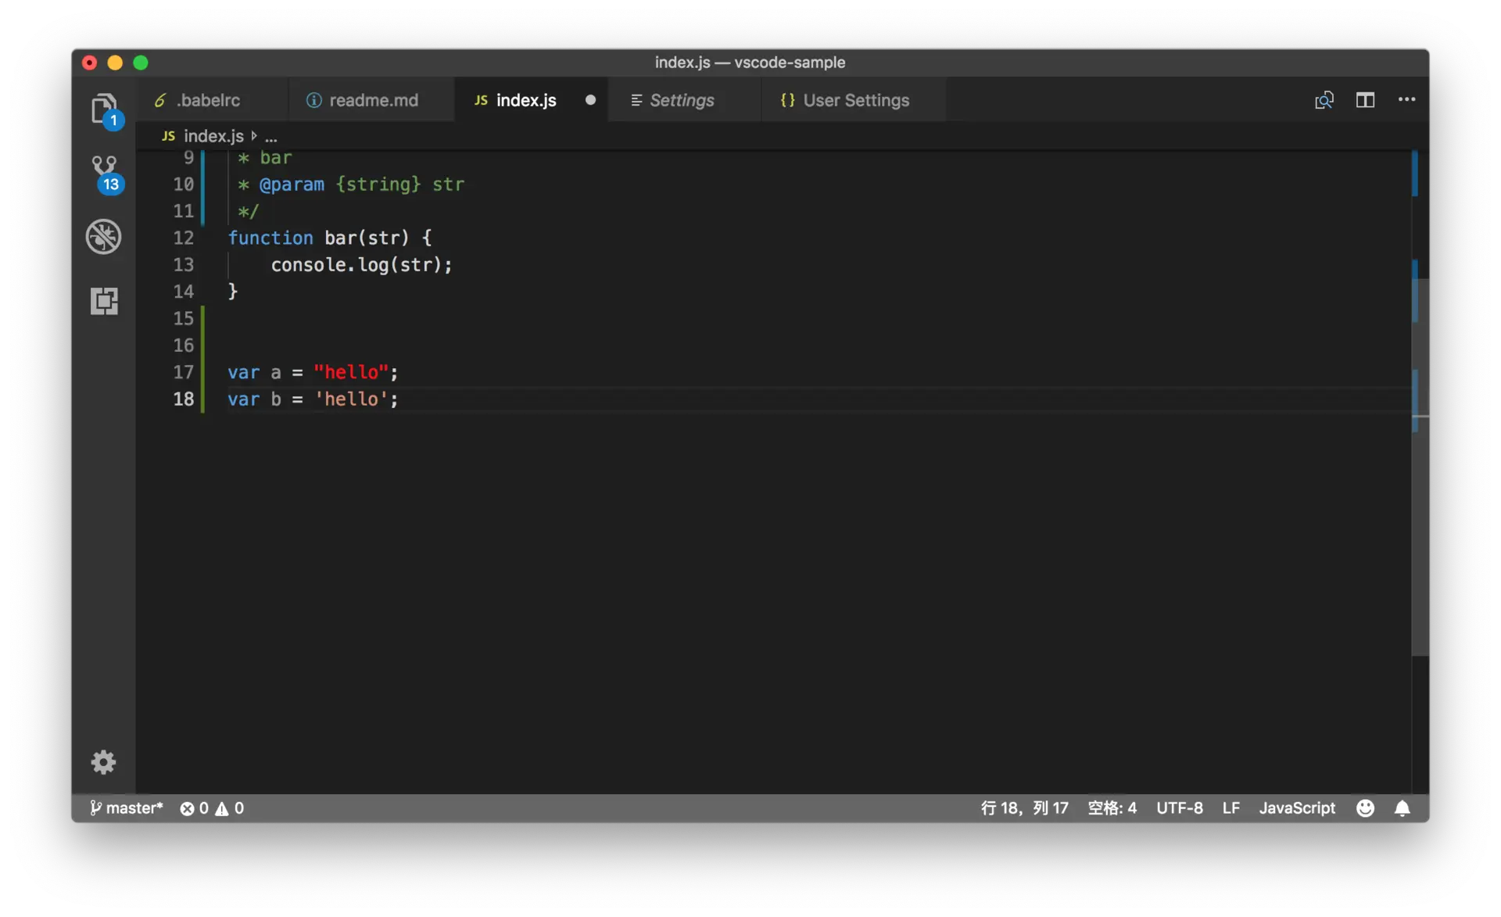Viewport: 1501px width, 917px height.
Task: Open the Manage gear menu
Action: 103,761
